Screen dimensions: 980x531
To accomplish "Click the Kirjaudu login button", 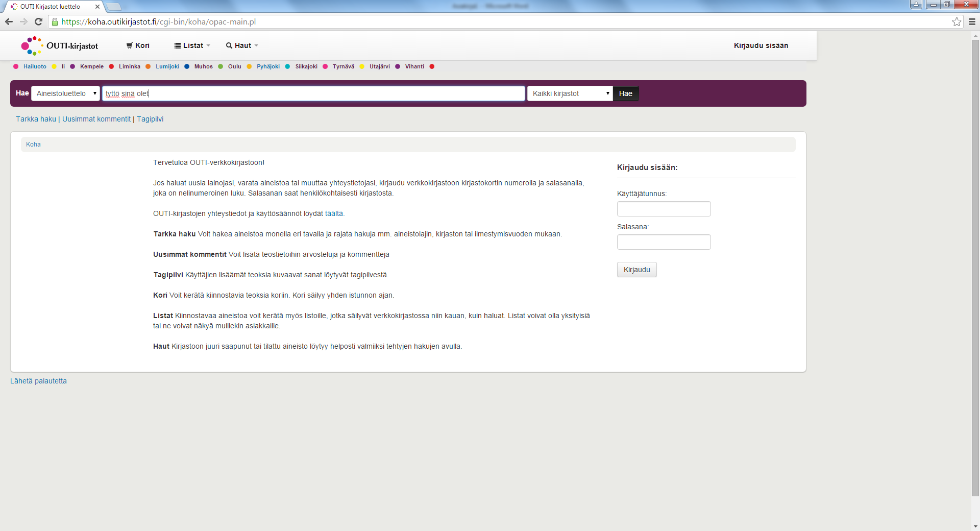I will point(636,270).
